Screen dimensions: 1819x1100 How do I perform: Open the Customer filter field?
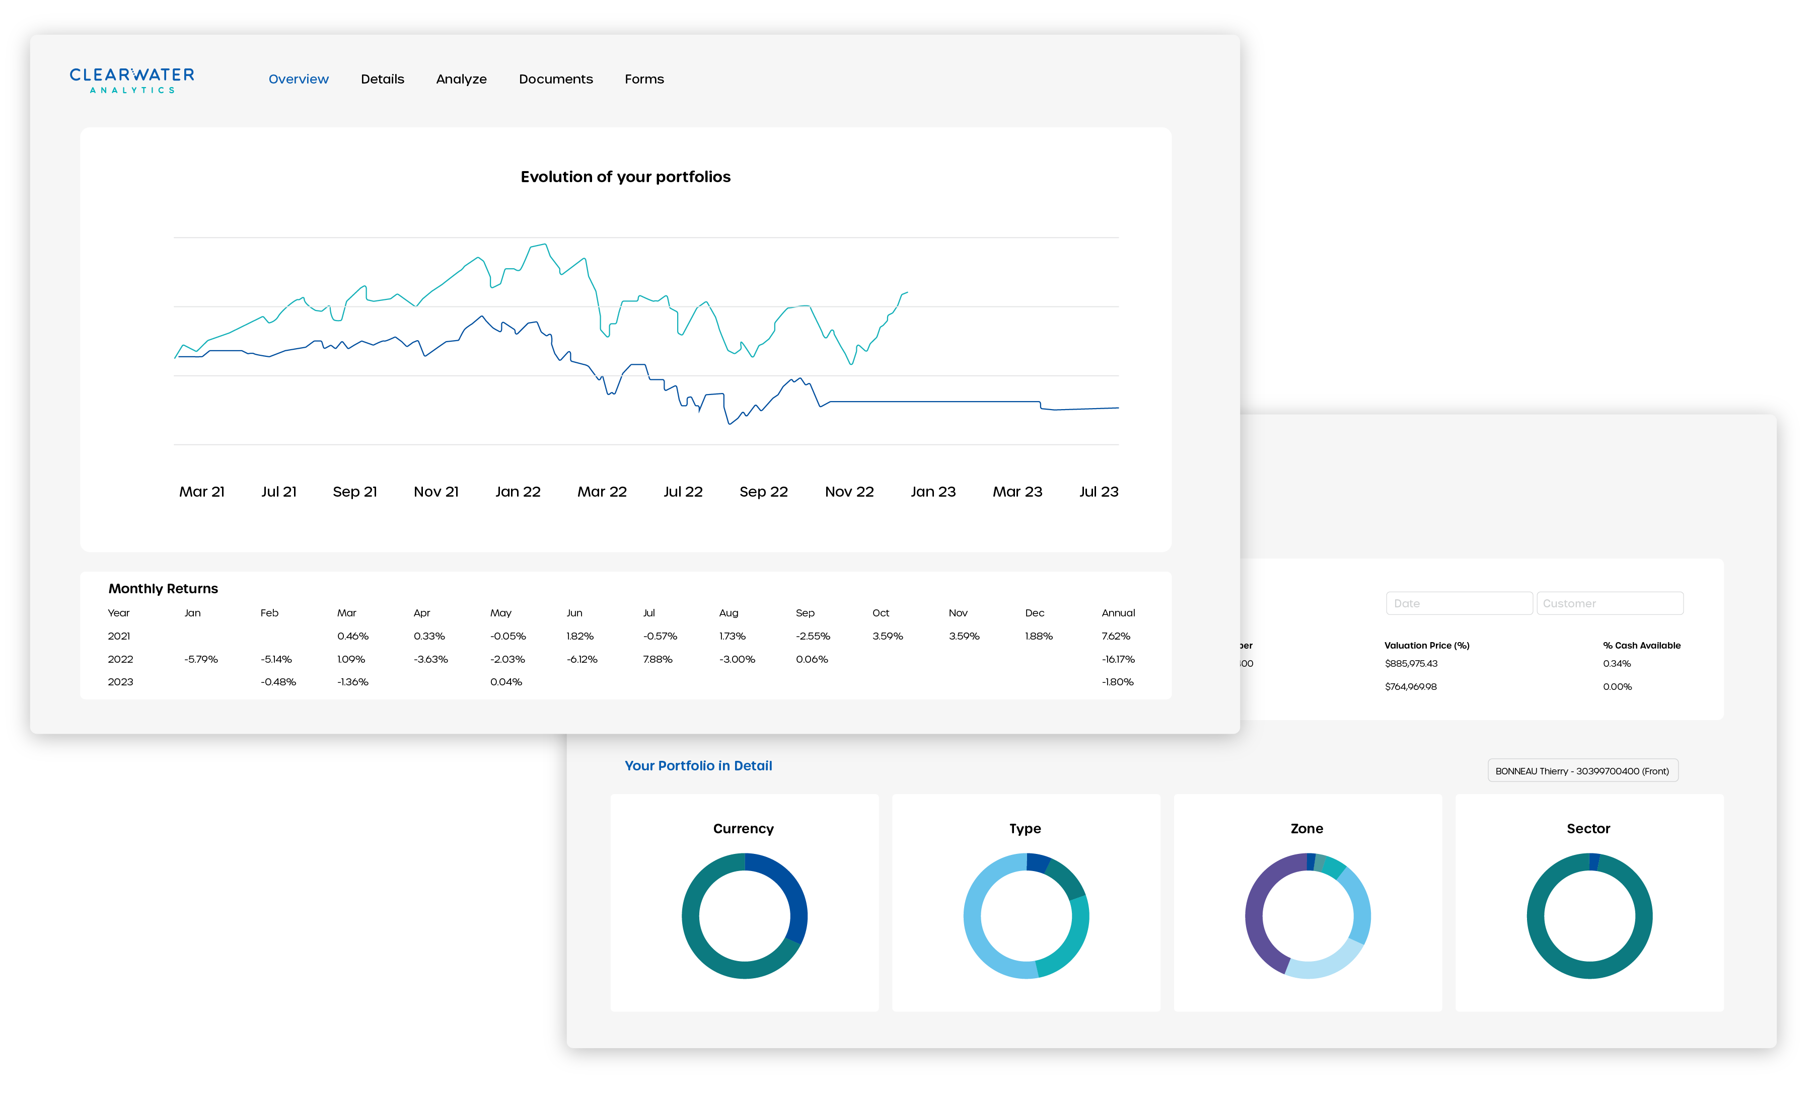coord(1610,603)
